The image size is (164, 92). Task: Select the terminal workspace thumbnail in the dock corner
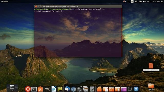(12, 87)
